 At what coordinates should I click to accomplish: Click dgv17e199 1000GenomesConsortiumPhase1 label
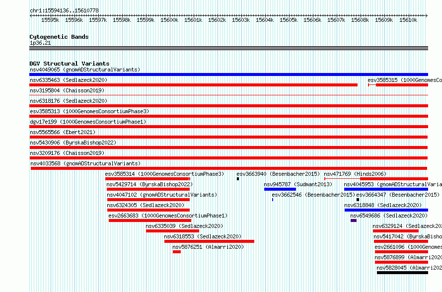(88, 122)
